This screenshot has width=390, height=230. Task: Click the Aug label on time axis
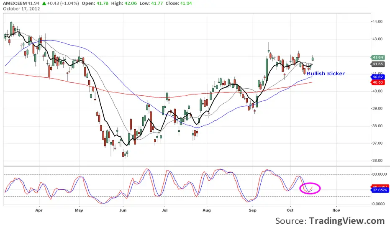pos(207,210)
